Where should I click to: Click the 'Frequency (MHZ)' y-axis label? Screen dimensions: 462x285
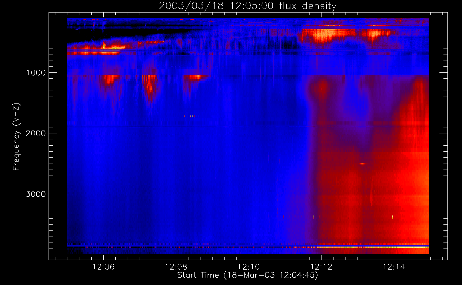click(16, 137)
